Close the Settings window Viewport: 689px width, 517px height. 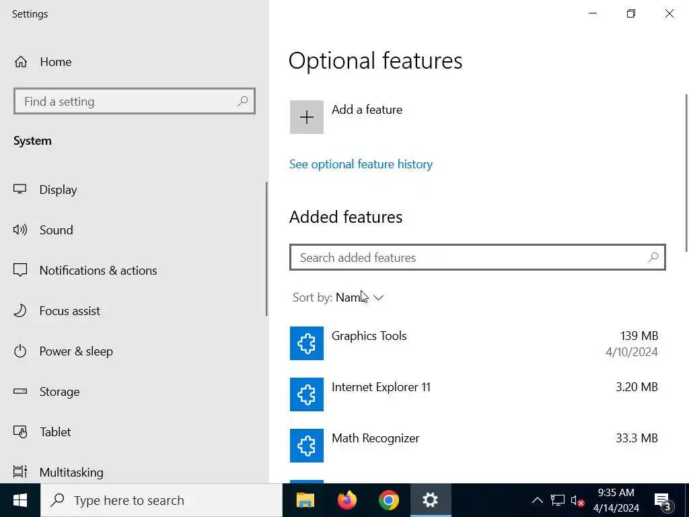click(669, 13)
